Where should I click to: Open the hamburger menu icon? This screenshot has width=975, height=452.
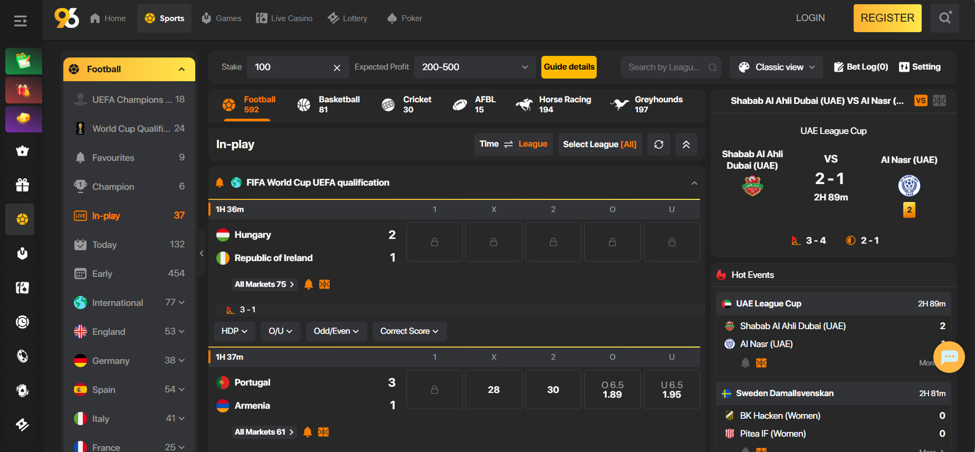coord(21,21)
